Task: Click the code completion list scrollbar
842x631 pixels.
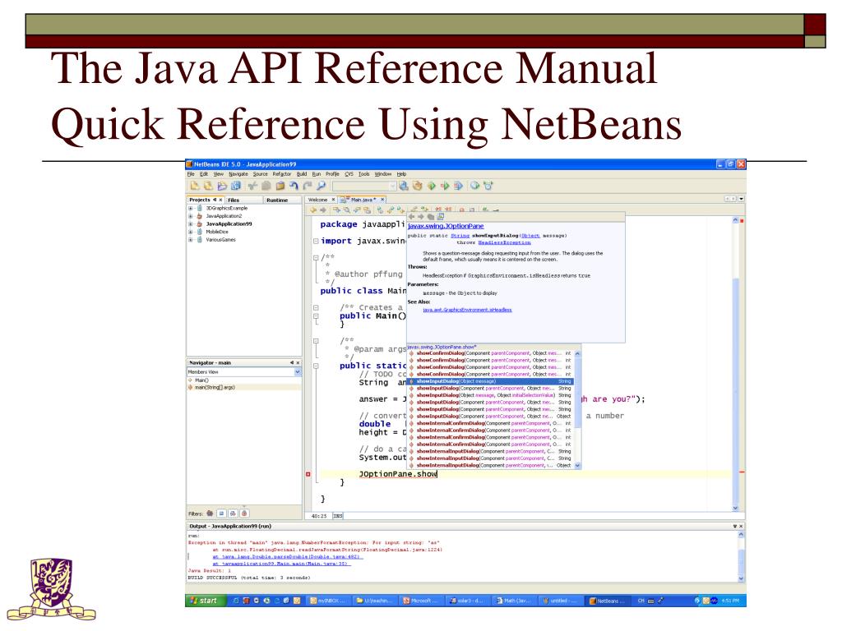Action: pos(577,409)
